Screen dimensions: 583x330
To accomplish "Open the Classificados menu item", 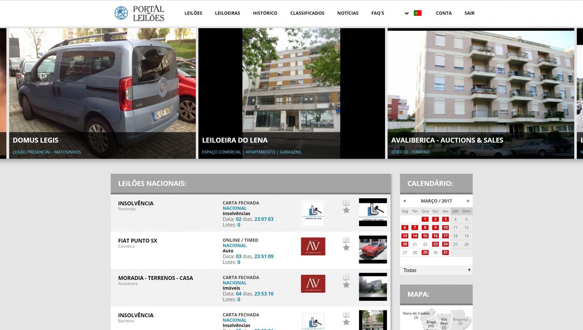I will point(307,13).
